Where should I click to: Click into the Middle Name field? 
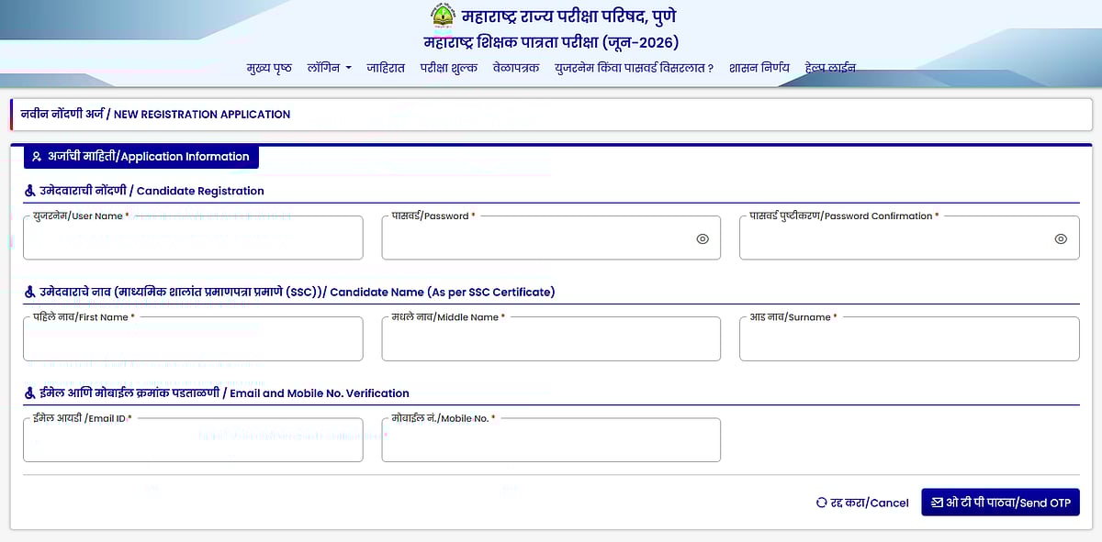tap(551, 340)
